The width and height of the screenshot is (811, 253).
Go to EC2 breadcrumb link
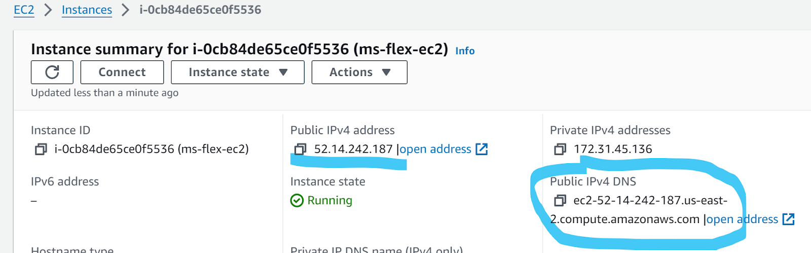24,10
